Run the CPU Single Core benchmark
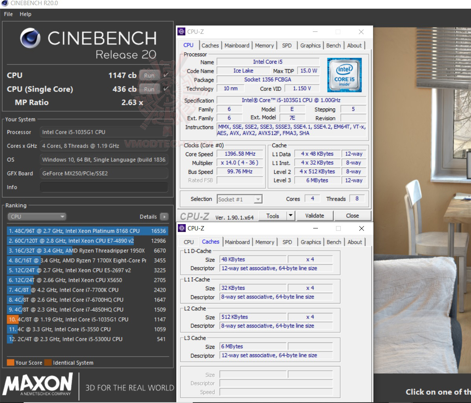Image resolution: width=471 pixels, height=403 pixels. click(149, 89)
